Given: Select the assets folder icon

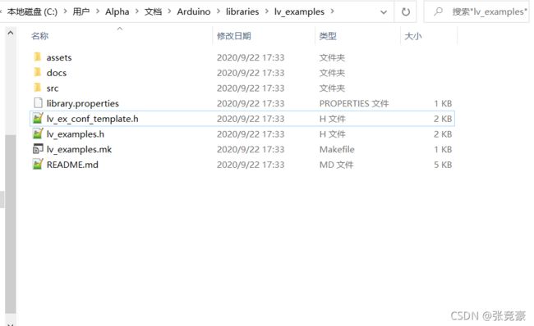Looking at the screenshot, I should (38, 57).
